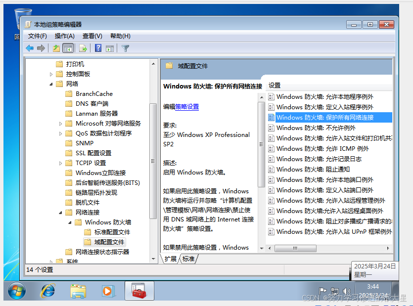Go up one level with the folder-up icon
413x306 pixels.
pyautogui.click(x=56, y=48)
